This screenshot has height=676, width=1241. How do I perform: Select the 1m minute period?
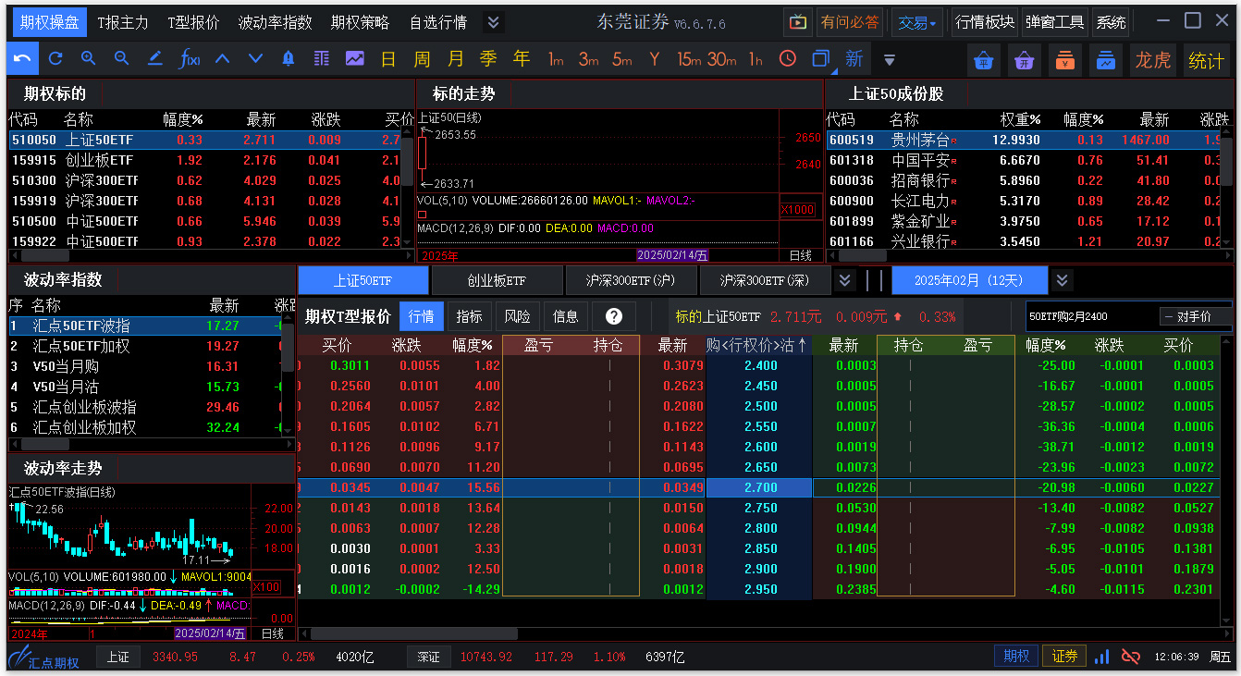coord(556,59)
